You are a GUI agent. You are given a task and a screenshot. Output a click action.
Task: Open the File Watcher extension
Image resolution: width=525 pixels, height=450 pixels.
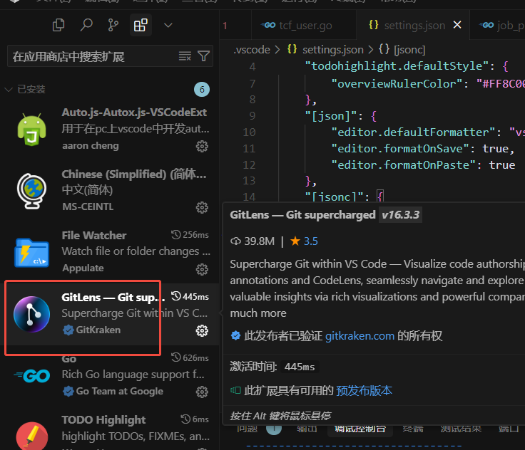pos(94,236)
